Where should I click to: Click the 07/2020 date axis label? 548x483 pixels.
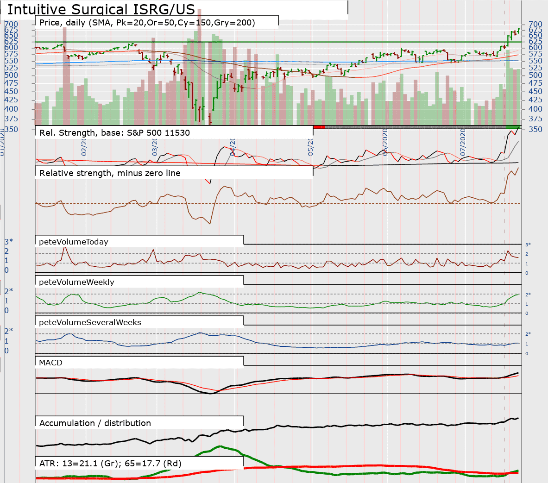463,143
